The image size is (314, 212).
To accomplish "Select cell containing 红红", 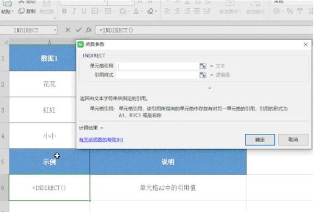I will click(x=43, y=110).
